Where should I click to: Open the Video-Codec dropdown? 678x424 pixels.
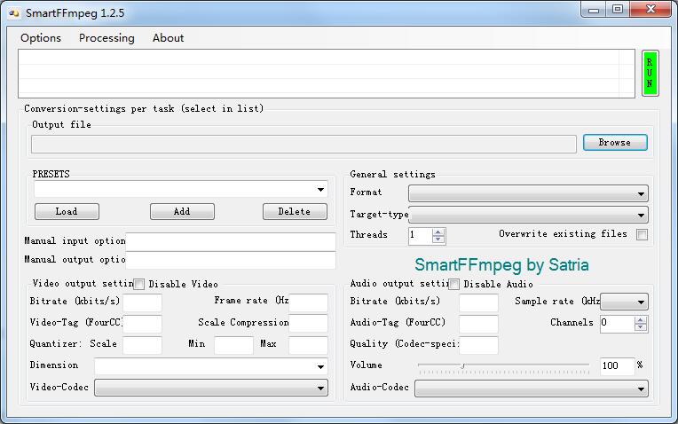point(211,388)
